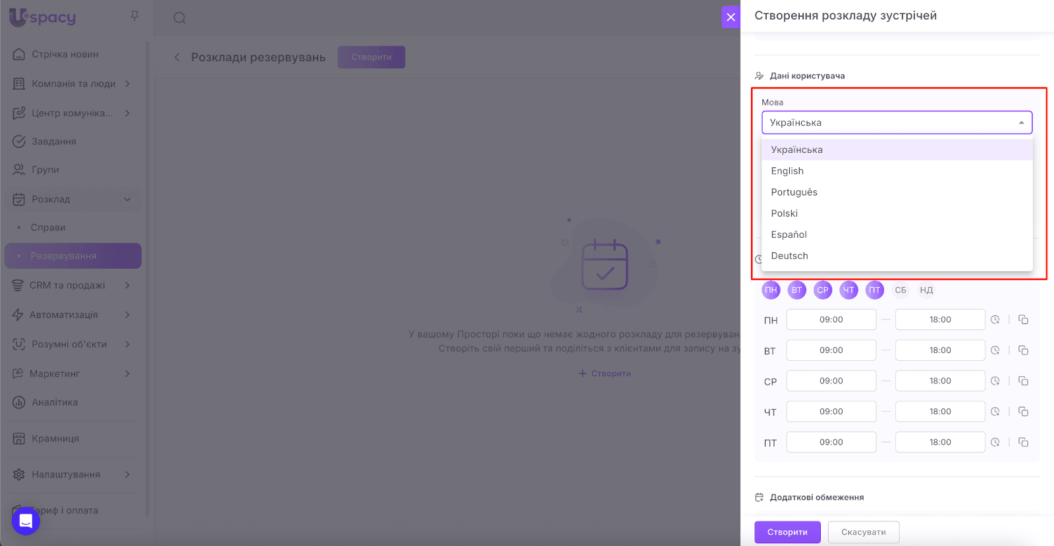Copy ПТ hours with the copy icon

pyautogui.click(x=1023, y=442)
